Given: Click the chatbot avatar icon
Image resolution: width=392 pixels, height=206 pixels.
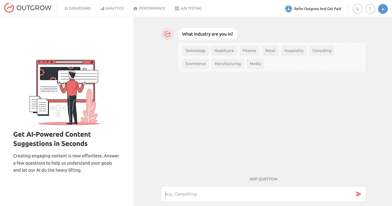Looking at the screenshot, I should [x=167, y=34].
